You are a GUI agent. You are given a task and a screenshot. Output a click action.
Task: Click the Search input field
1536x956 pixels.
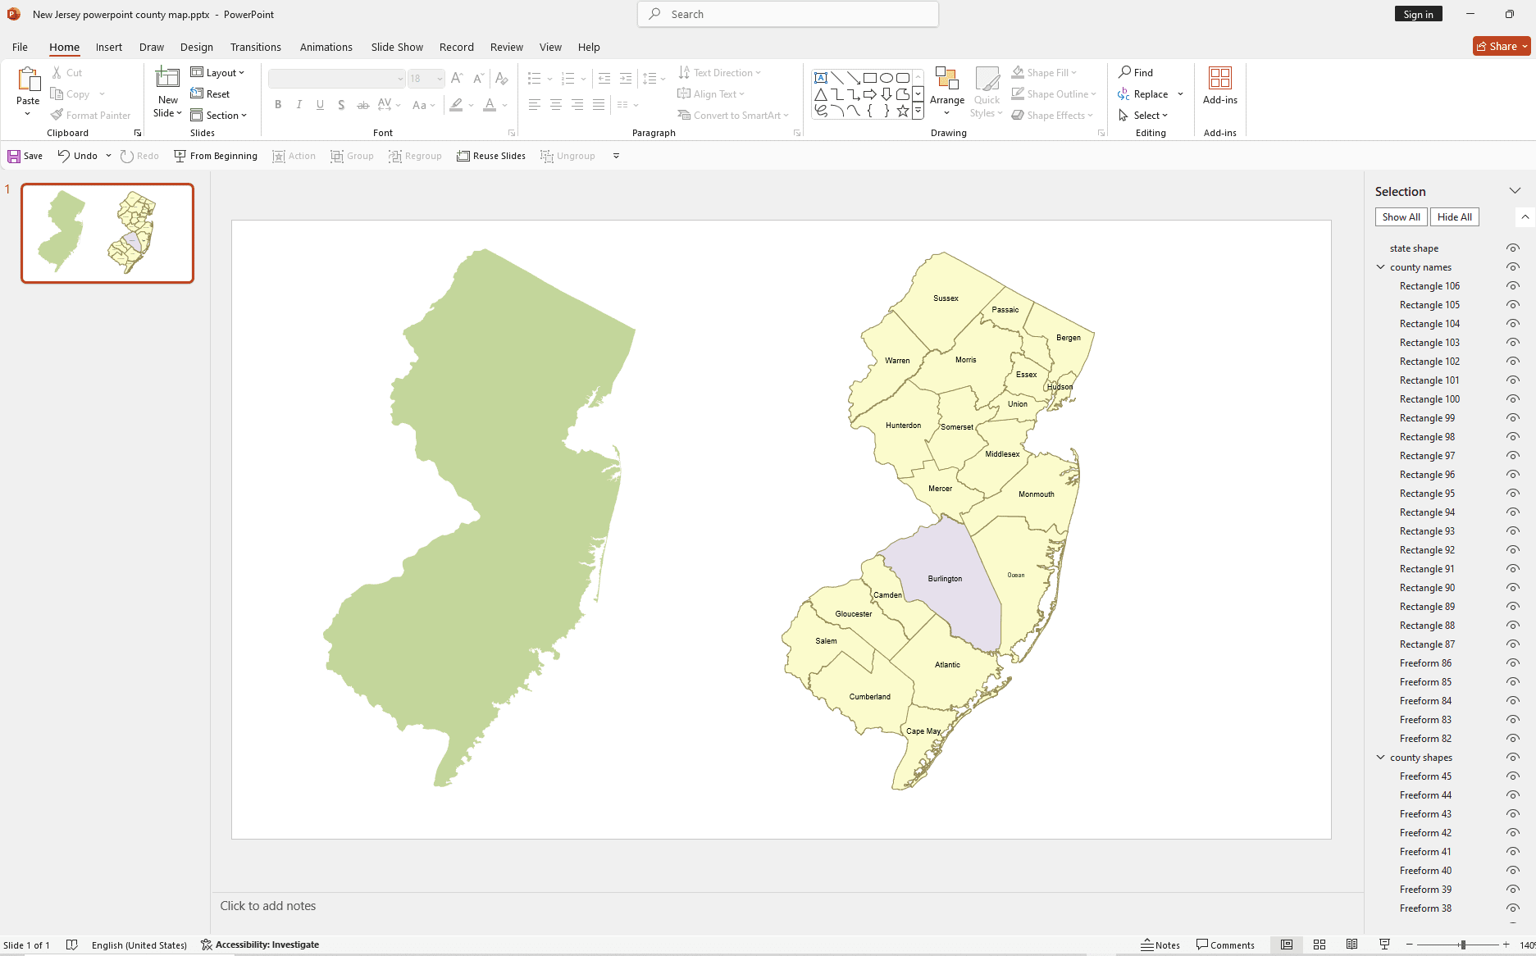[788, 14]
